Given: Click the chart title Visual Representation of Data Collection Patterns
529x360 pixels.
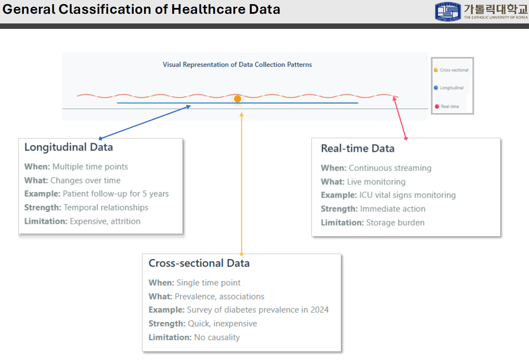Looking at the screenshot, I should (x=237, y=64).
